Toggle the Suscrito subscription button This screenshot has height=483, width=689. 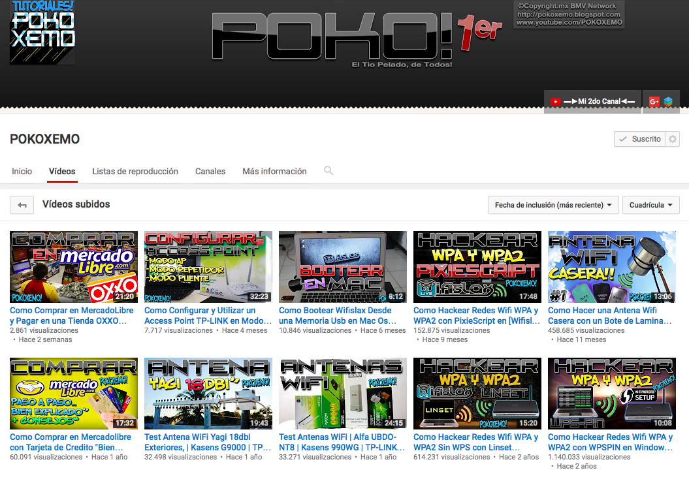click(640, 139)
